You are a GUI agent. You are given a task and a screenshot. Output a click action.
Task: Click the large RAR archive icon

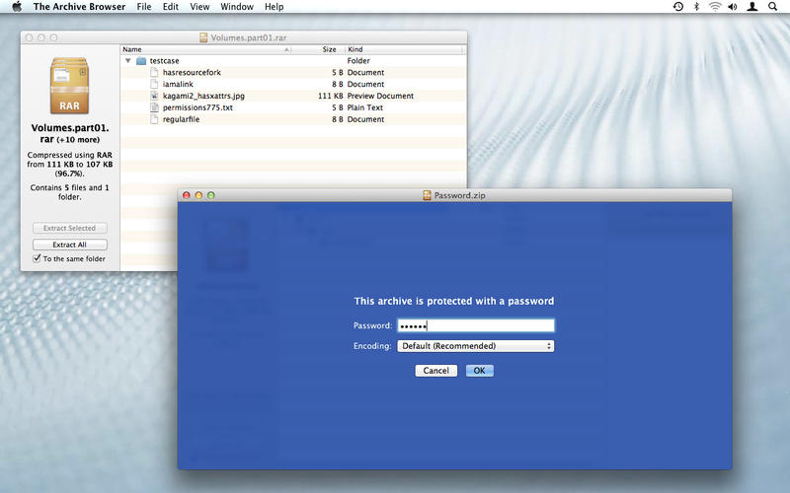[69, 86]
